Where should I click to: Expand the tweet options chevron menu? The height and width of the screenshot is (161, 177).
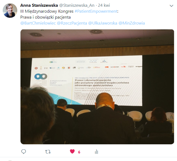click(171, 6)
